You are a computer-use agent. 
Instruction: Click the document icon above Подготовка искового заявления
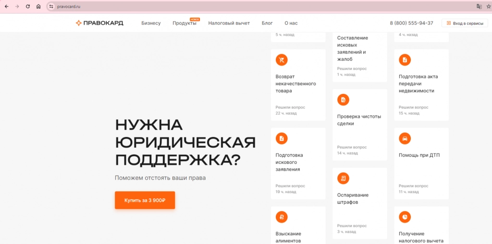coord(282,138)
